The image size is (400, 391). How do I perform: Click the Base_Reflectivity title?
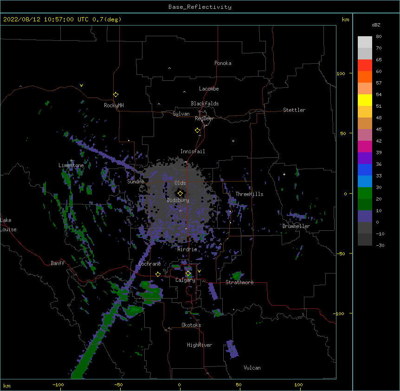[x=200, y=7]
